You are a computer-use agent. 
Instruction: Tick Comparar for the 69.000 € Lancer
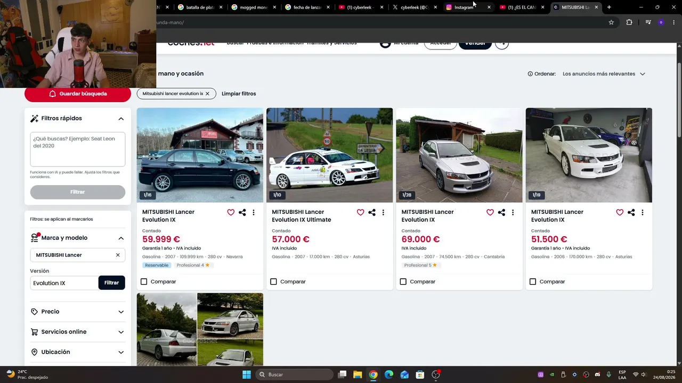(x=403, y=281)
